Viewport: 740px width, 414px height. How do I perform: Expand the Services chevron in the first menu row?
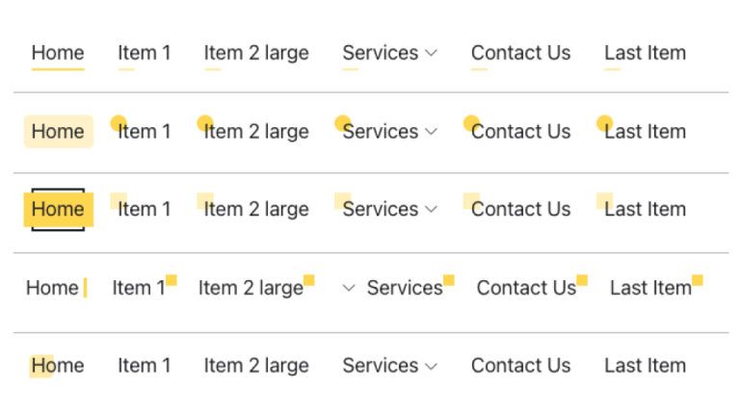click(431, 53)
